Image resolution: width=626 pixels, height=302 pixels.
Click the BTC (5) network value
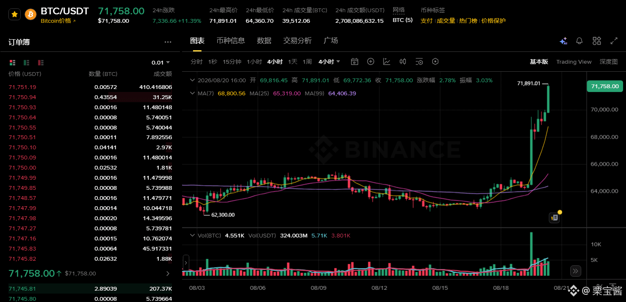point(403,20)
